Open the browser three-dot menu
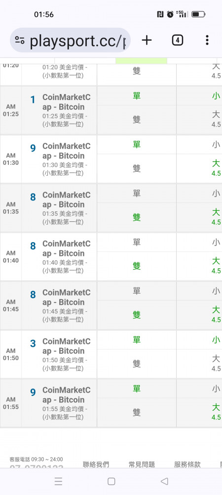Viewport: 222px width, 495px height. pyautogui.click(x=207, y=40)
